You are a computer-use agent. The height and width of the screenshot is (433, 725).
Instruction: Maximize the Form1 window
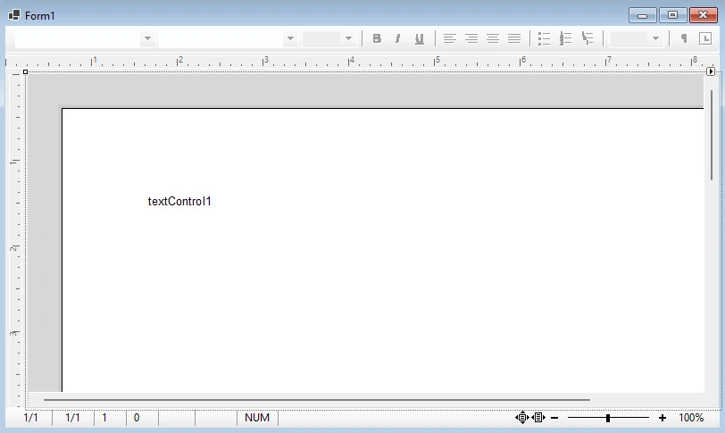tap(672, 15)
